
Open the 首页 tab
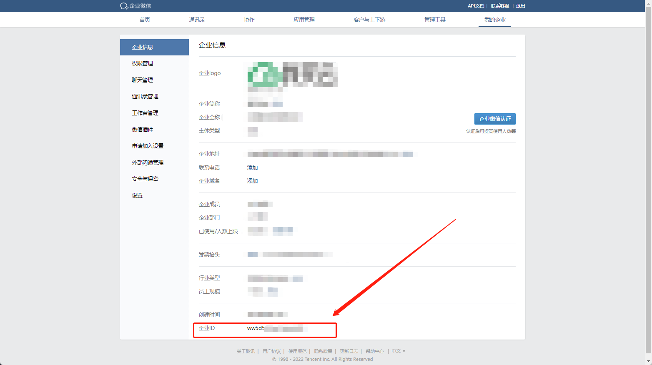click(145, 20)
